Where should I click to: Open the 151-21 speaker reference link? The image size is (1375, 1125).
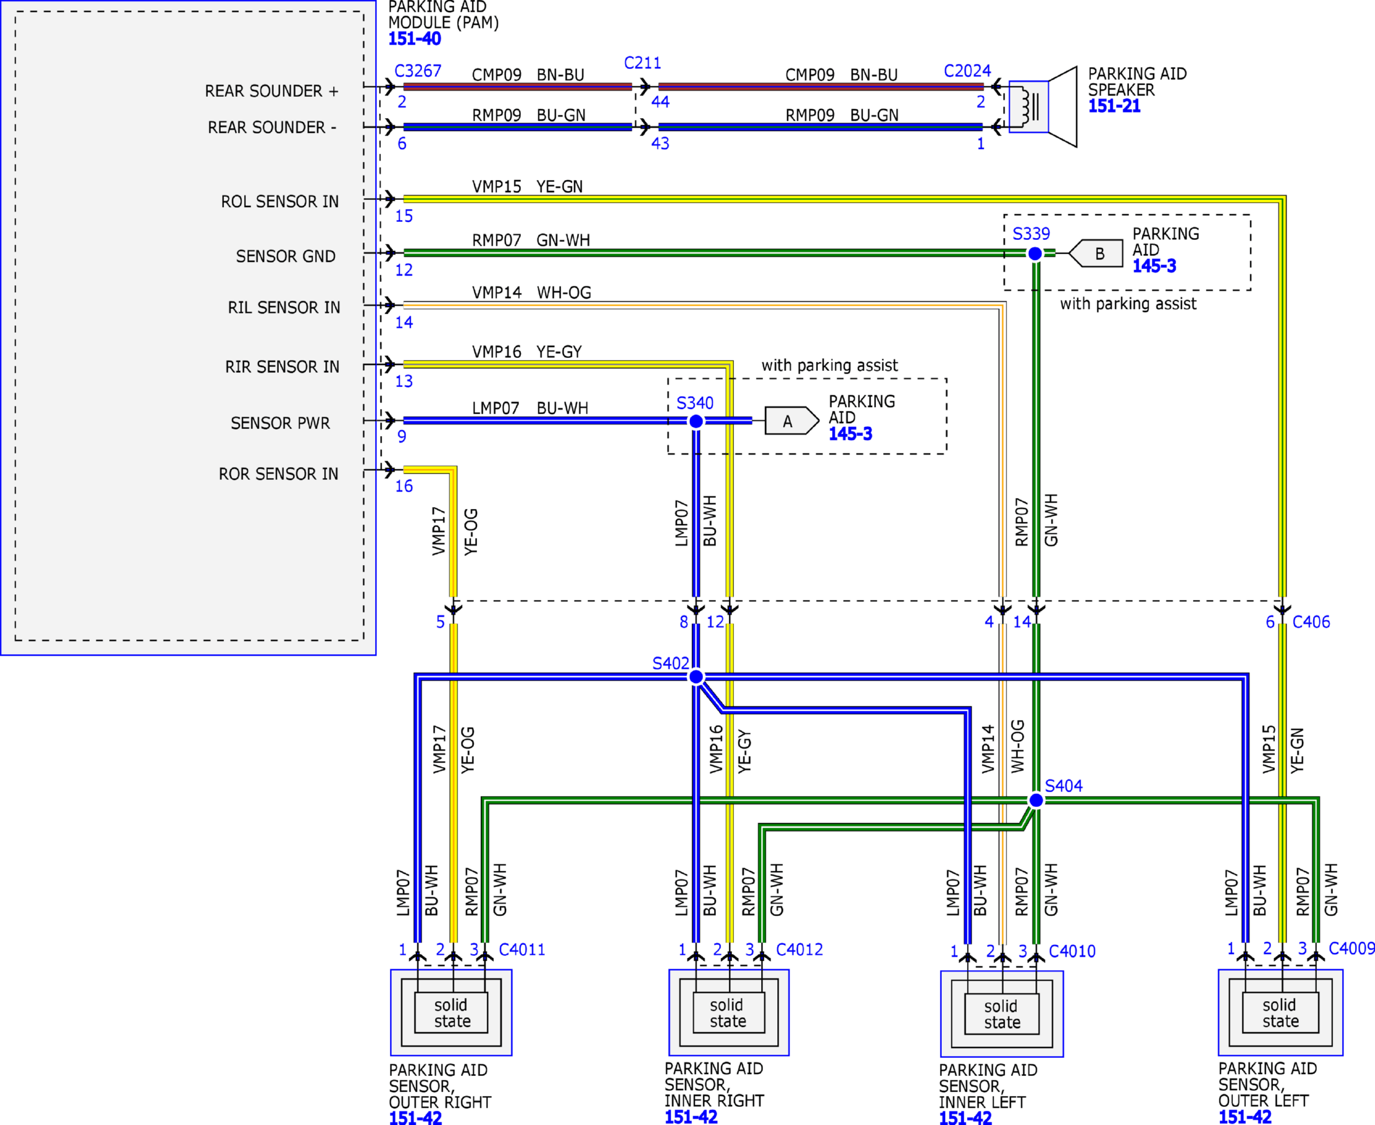pyautogui.click(x=1114, y=106)
